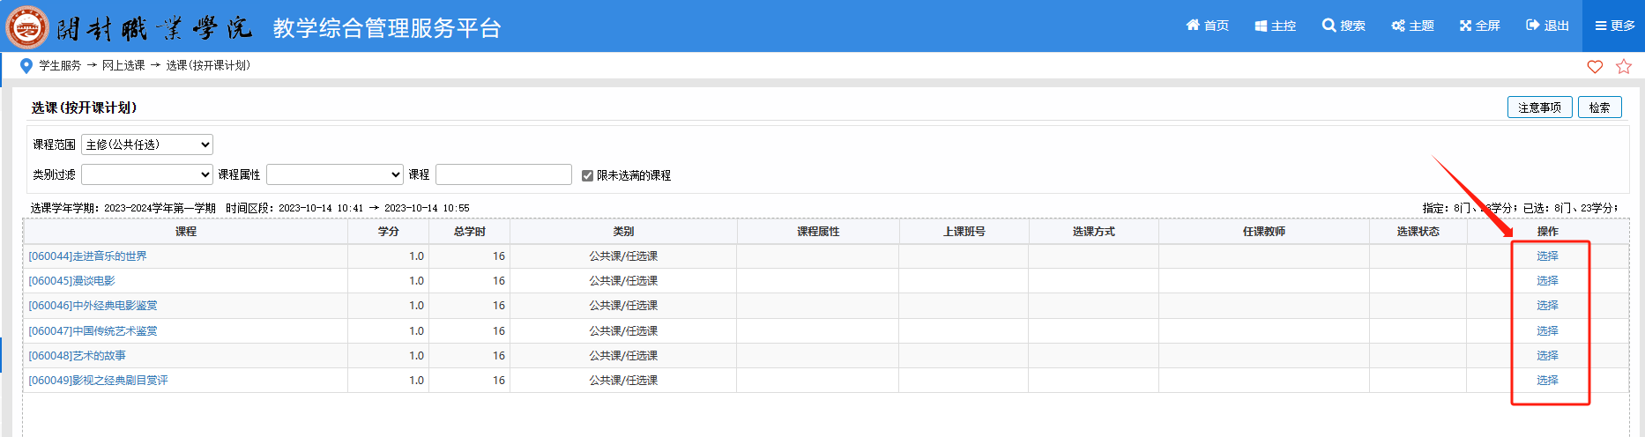Click the home icon in top navigation
The width and height of the screenshot is (1645, 437).
1193,26
